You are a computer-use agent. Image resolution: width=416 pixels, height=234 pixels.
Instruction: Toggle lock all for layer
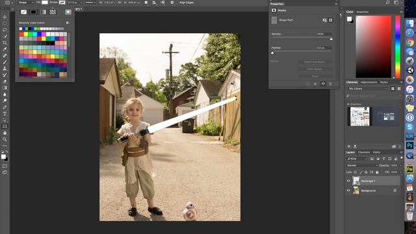(377, 172)
